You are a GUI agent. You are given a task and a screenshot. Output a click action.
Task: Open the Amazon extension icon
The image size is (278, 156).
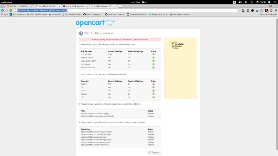(x=266, y=10)
